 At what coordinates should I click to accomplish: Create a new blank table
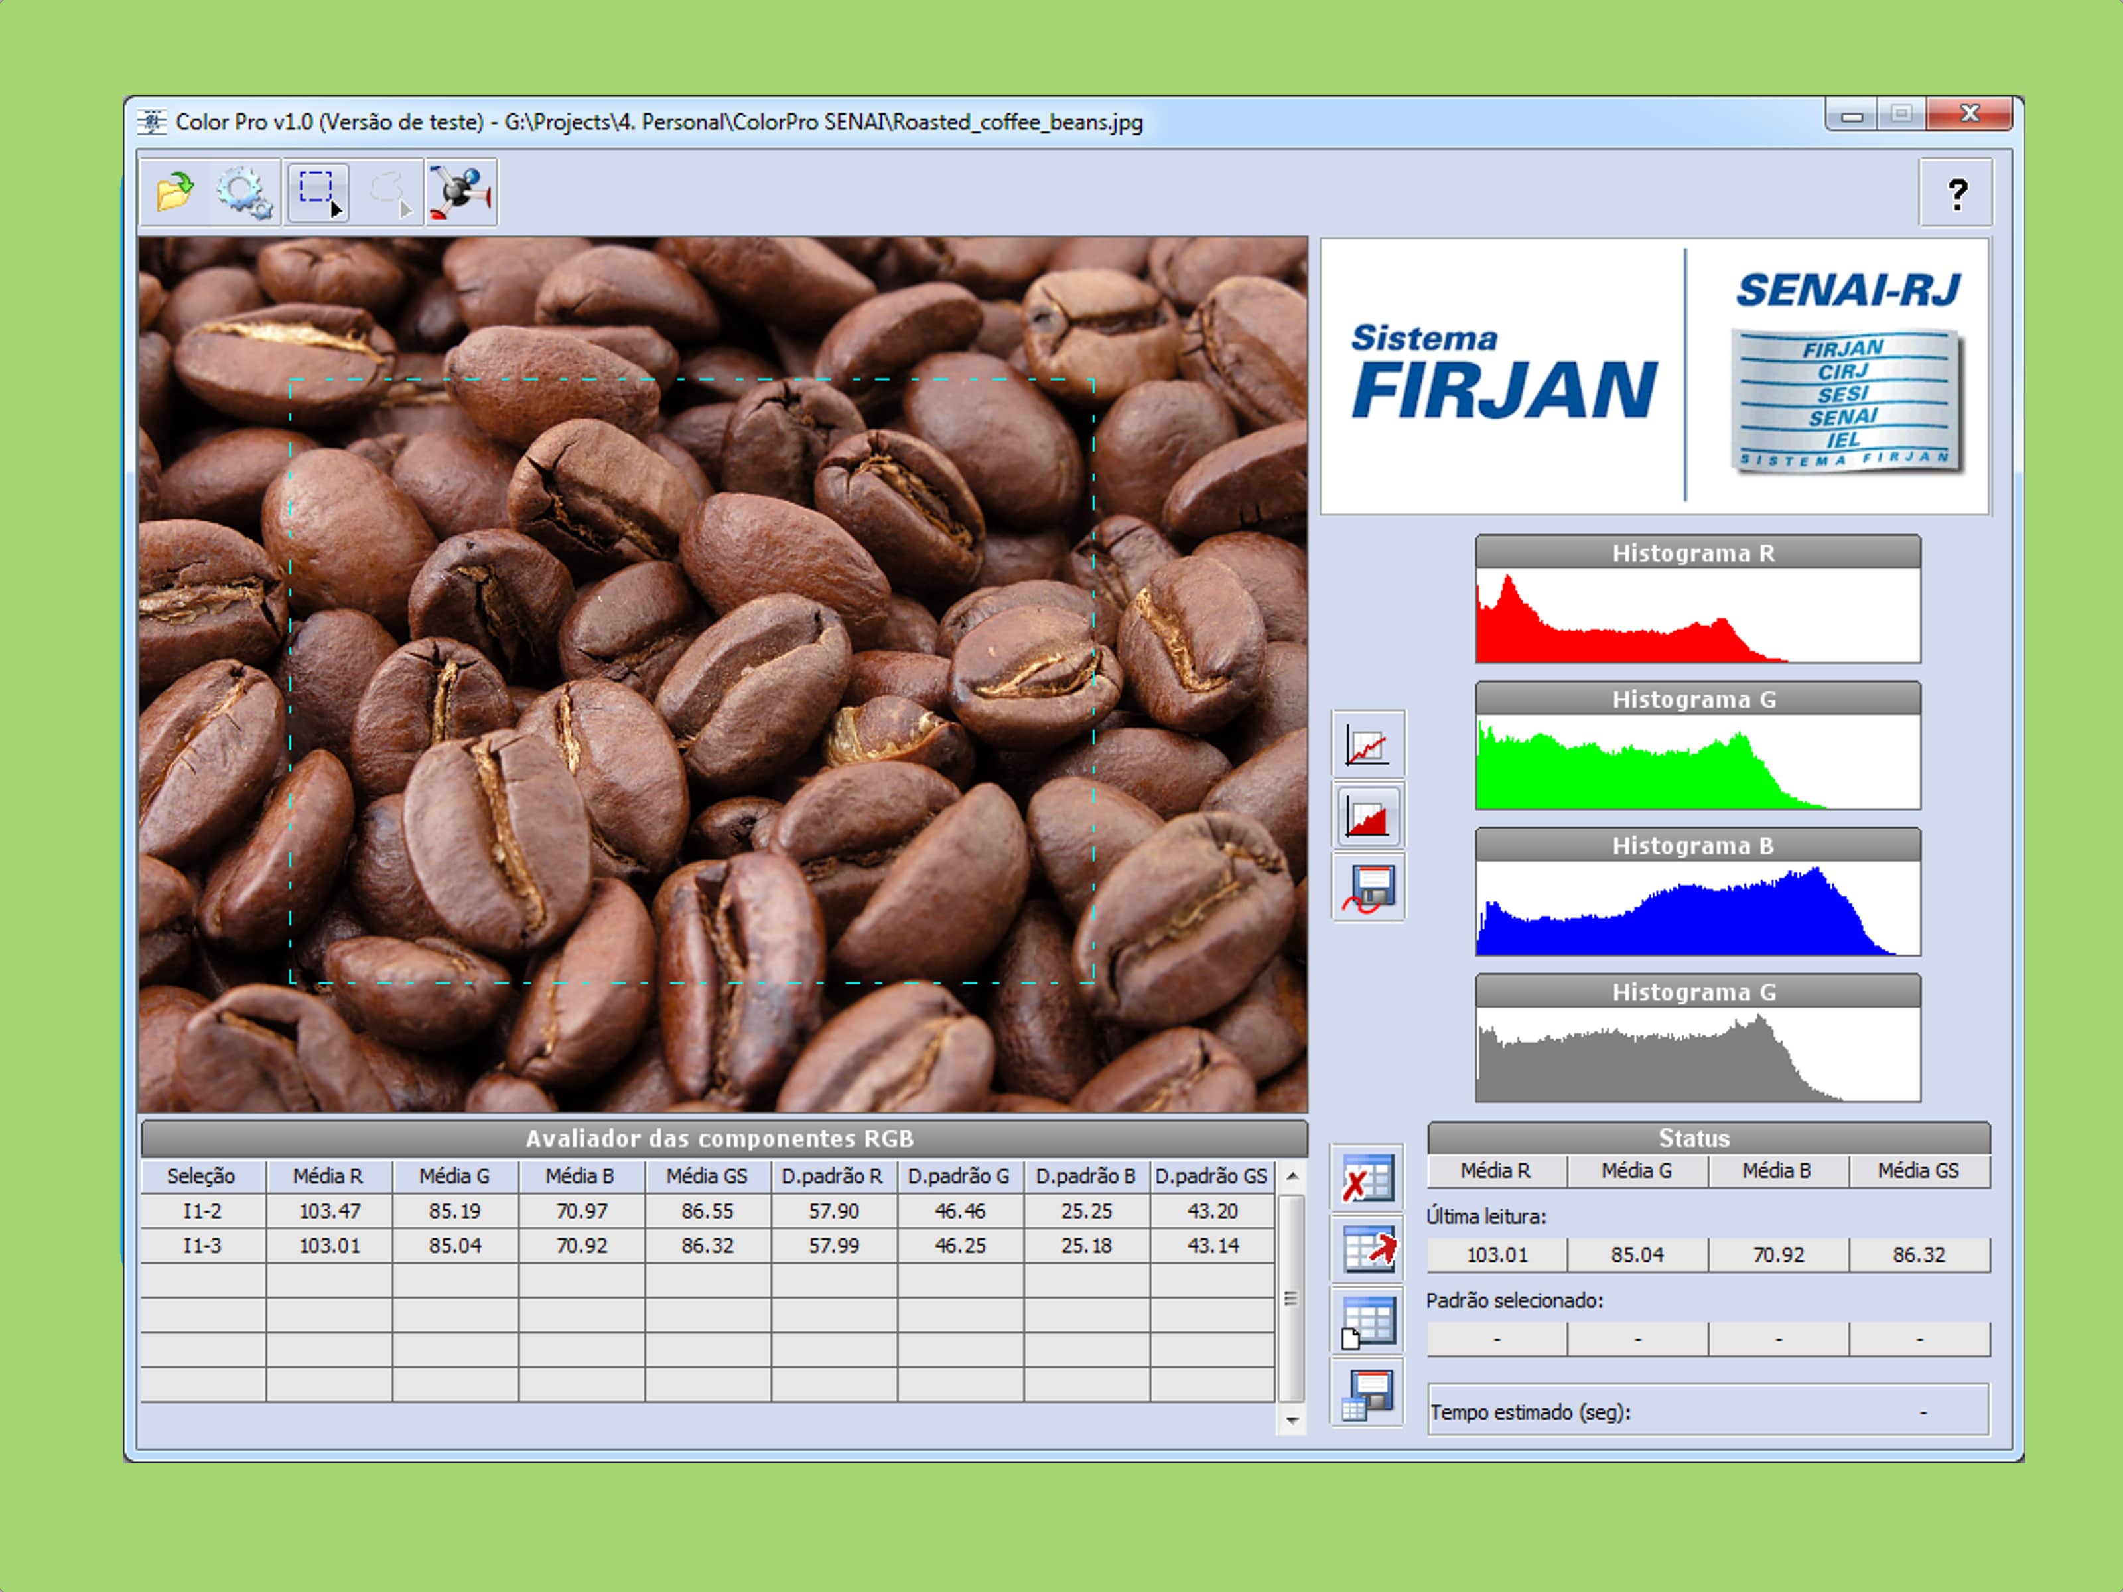(1367, 1321)
